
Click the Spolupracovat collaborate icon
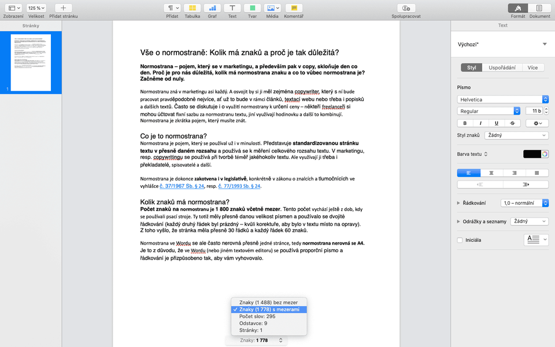click(405, 8)
